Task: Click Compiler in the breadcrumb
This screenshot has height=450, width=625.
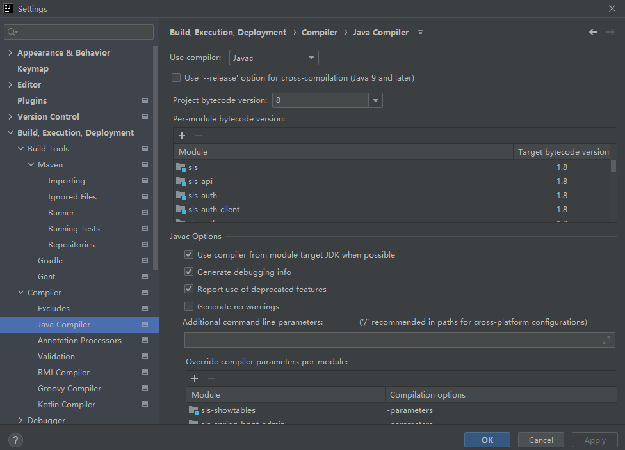Action: pos(320,32)
